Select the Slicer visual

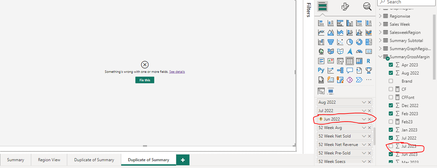[340, 61]
